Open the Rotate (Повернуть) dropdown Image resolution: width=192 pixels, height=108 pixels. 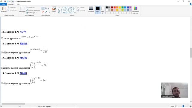pos(31,13)
